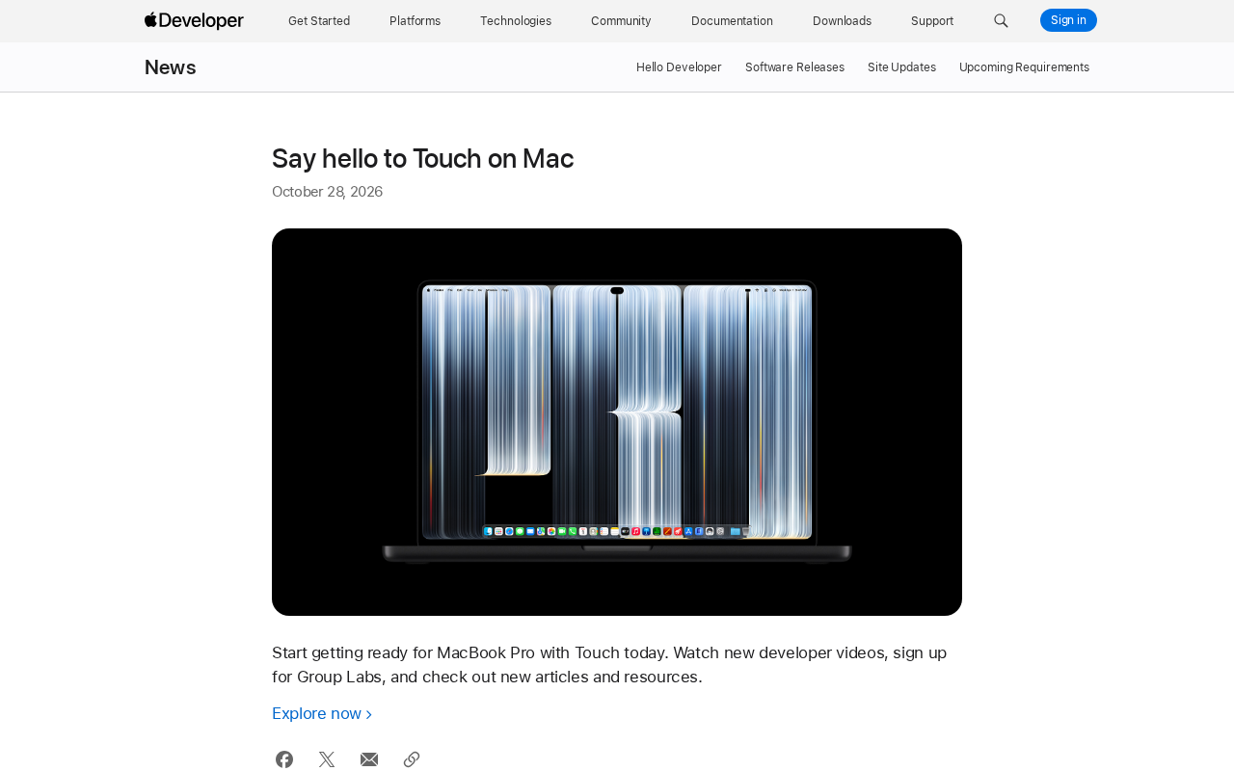
Task: Click the date October 28, 2026
Action: point(327,192)
